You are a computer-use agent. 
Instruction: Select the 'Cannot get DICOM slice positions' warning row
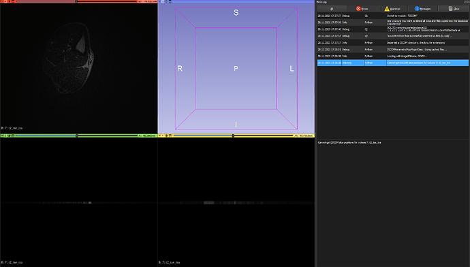(392, 63)
